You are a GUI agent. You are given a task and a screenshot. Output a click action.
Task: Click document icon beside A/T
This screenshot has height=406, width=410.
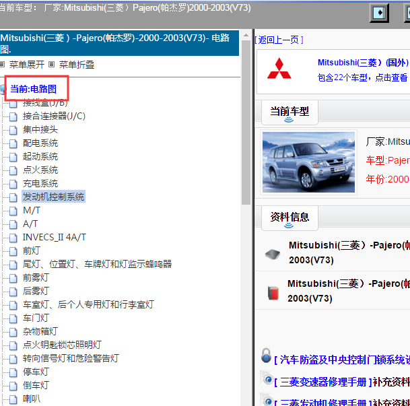(x=13, y=224)
